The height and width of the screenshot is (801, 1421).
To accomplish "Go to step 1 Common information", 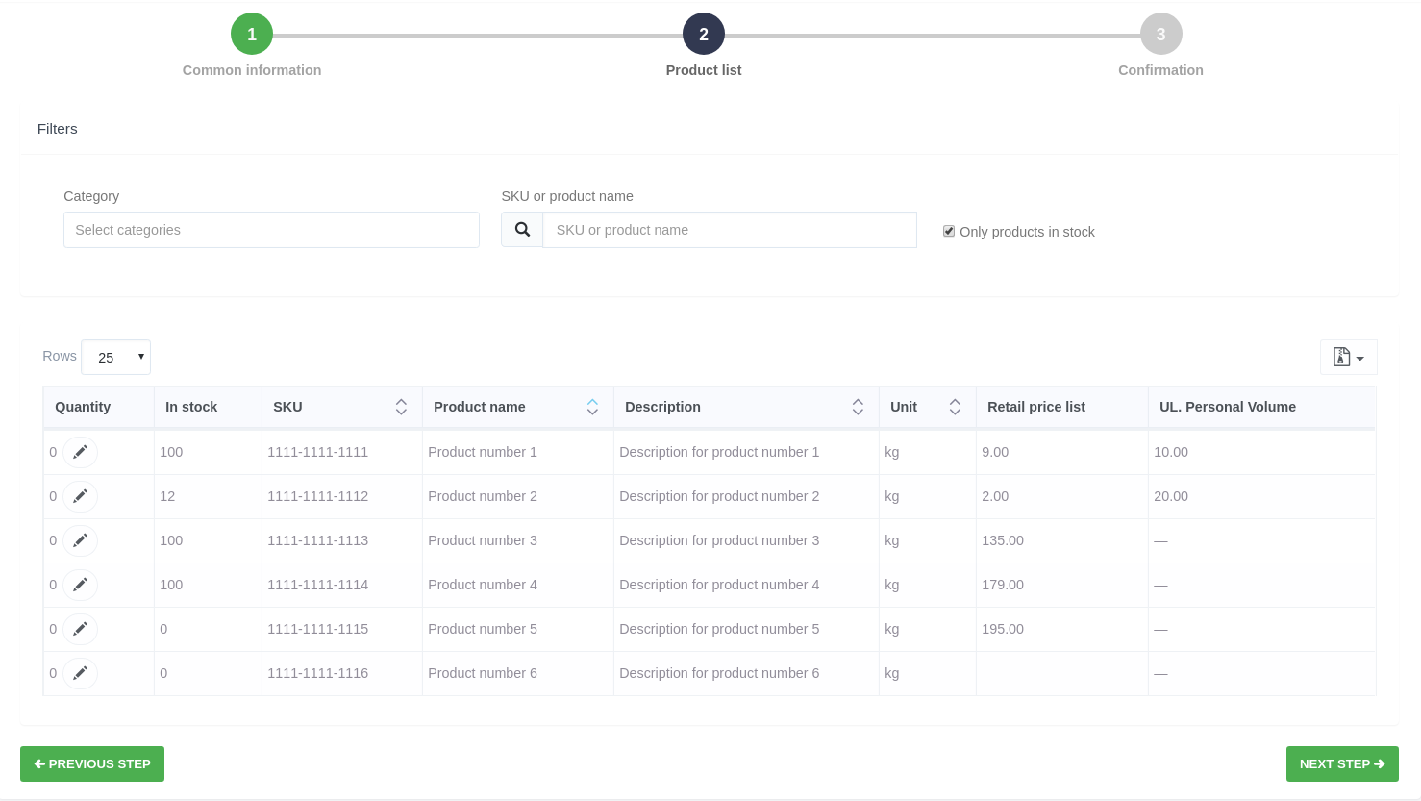I will (252, 35).
